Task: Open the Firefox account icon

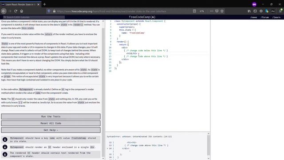Action: (x=261, y=11)
